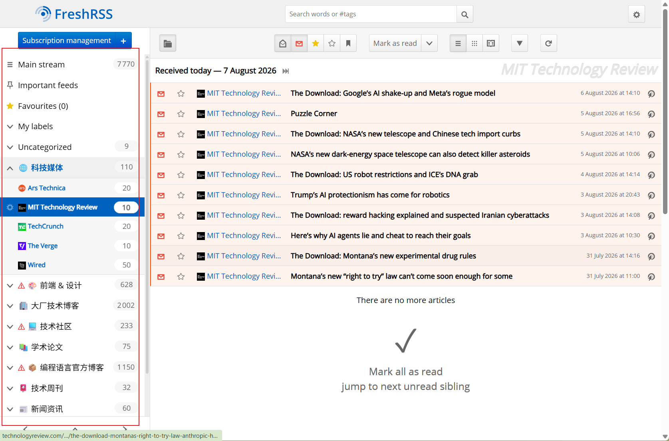This screenshot has height=441, width=669.
Task: Switch to global grid view
Action: [474, 43]
